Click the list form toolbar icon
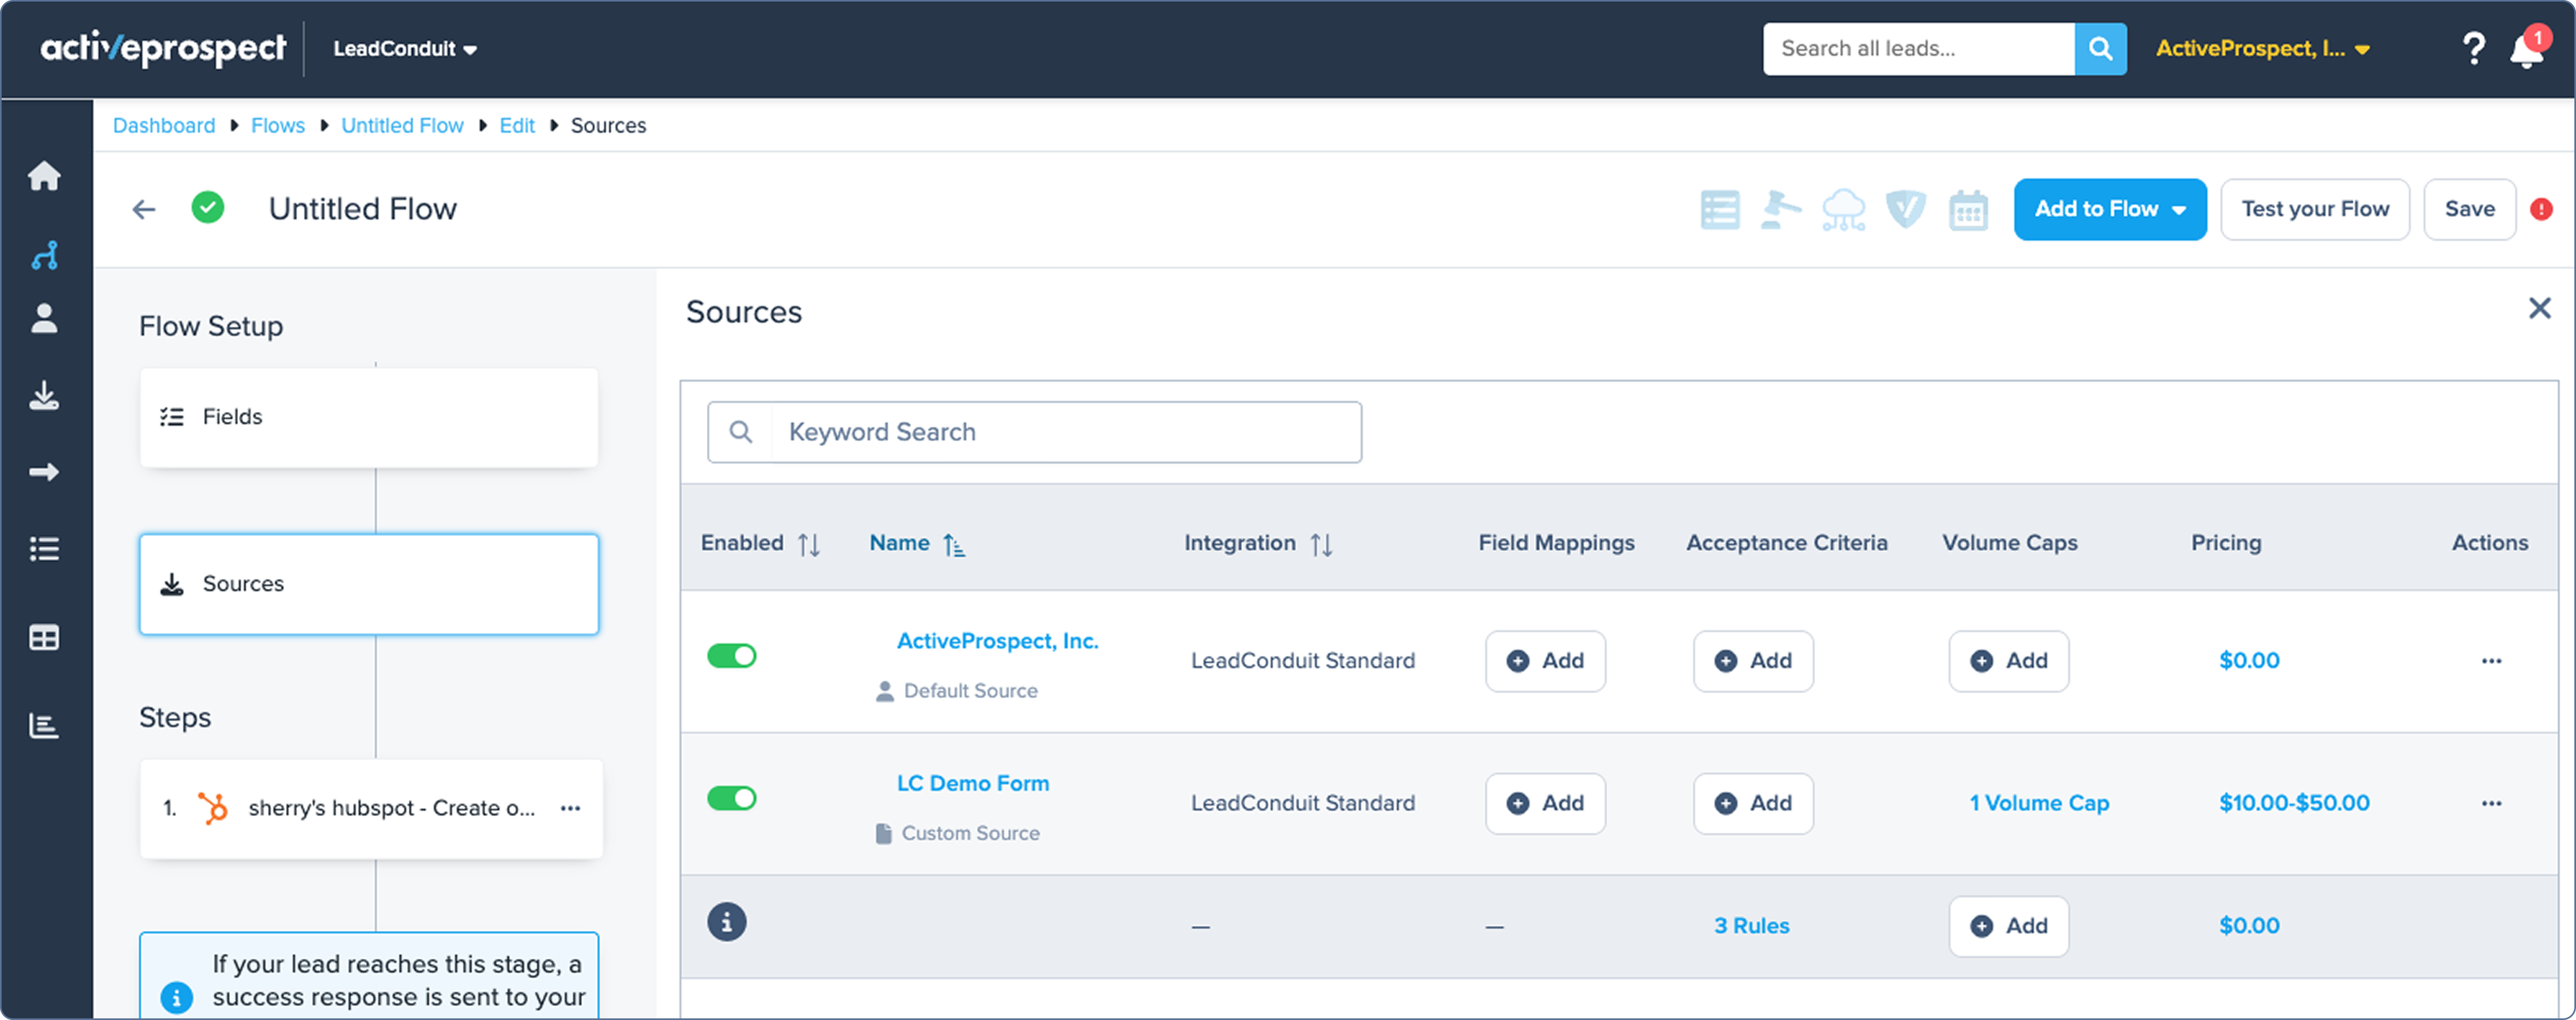 (1720, 209)
